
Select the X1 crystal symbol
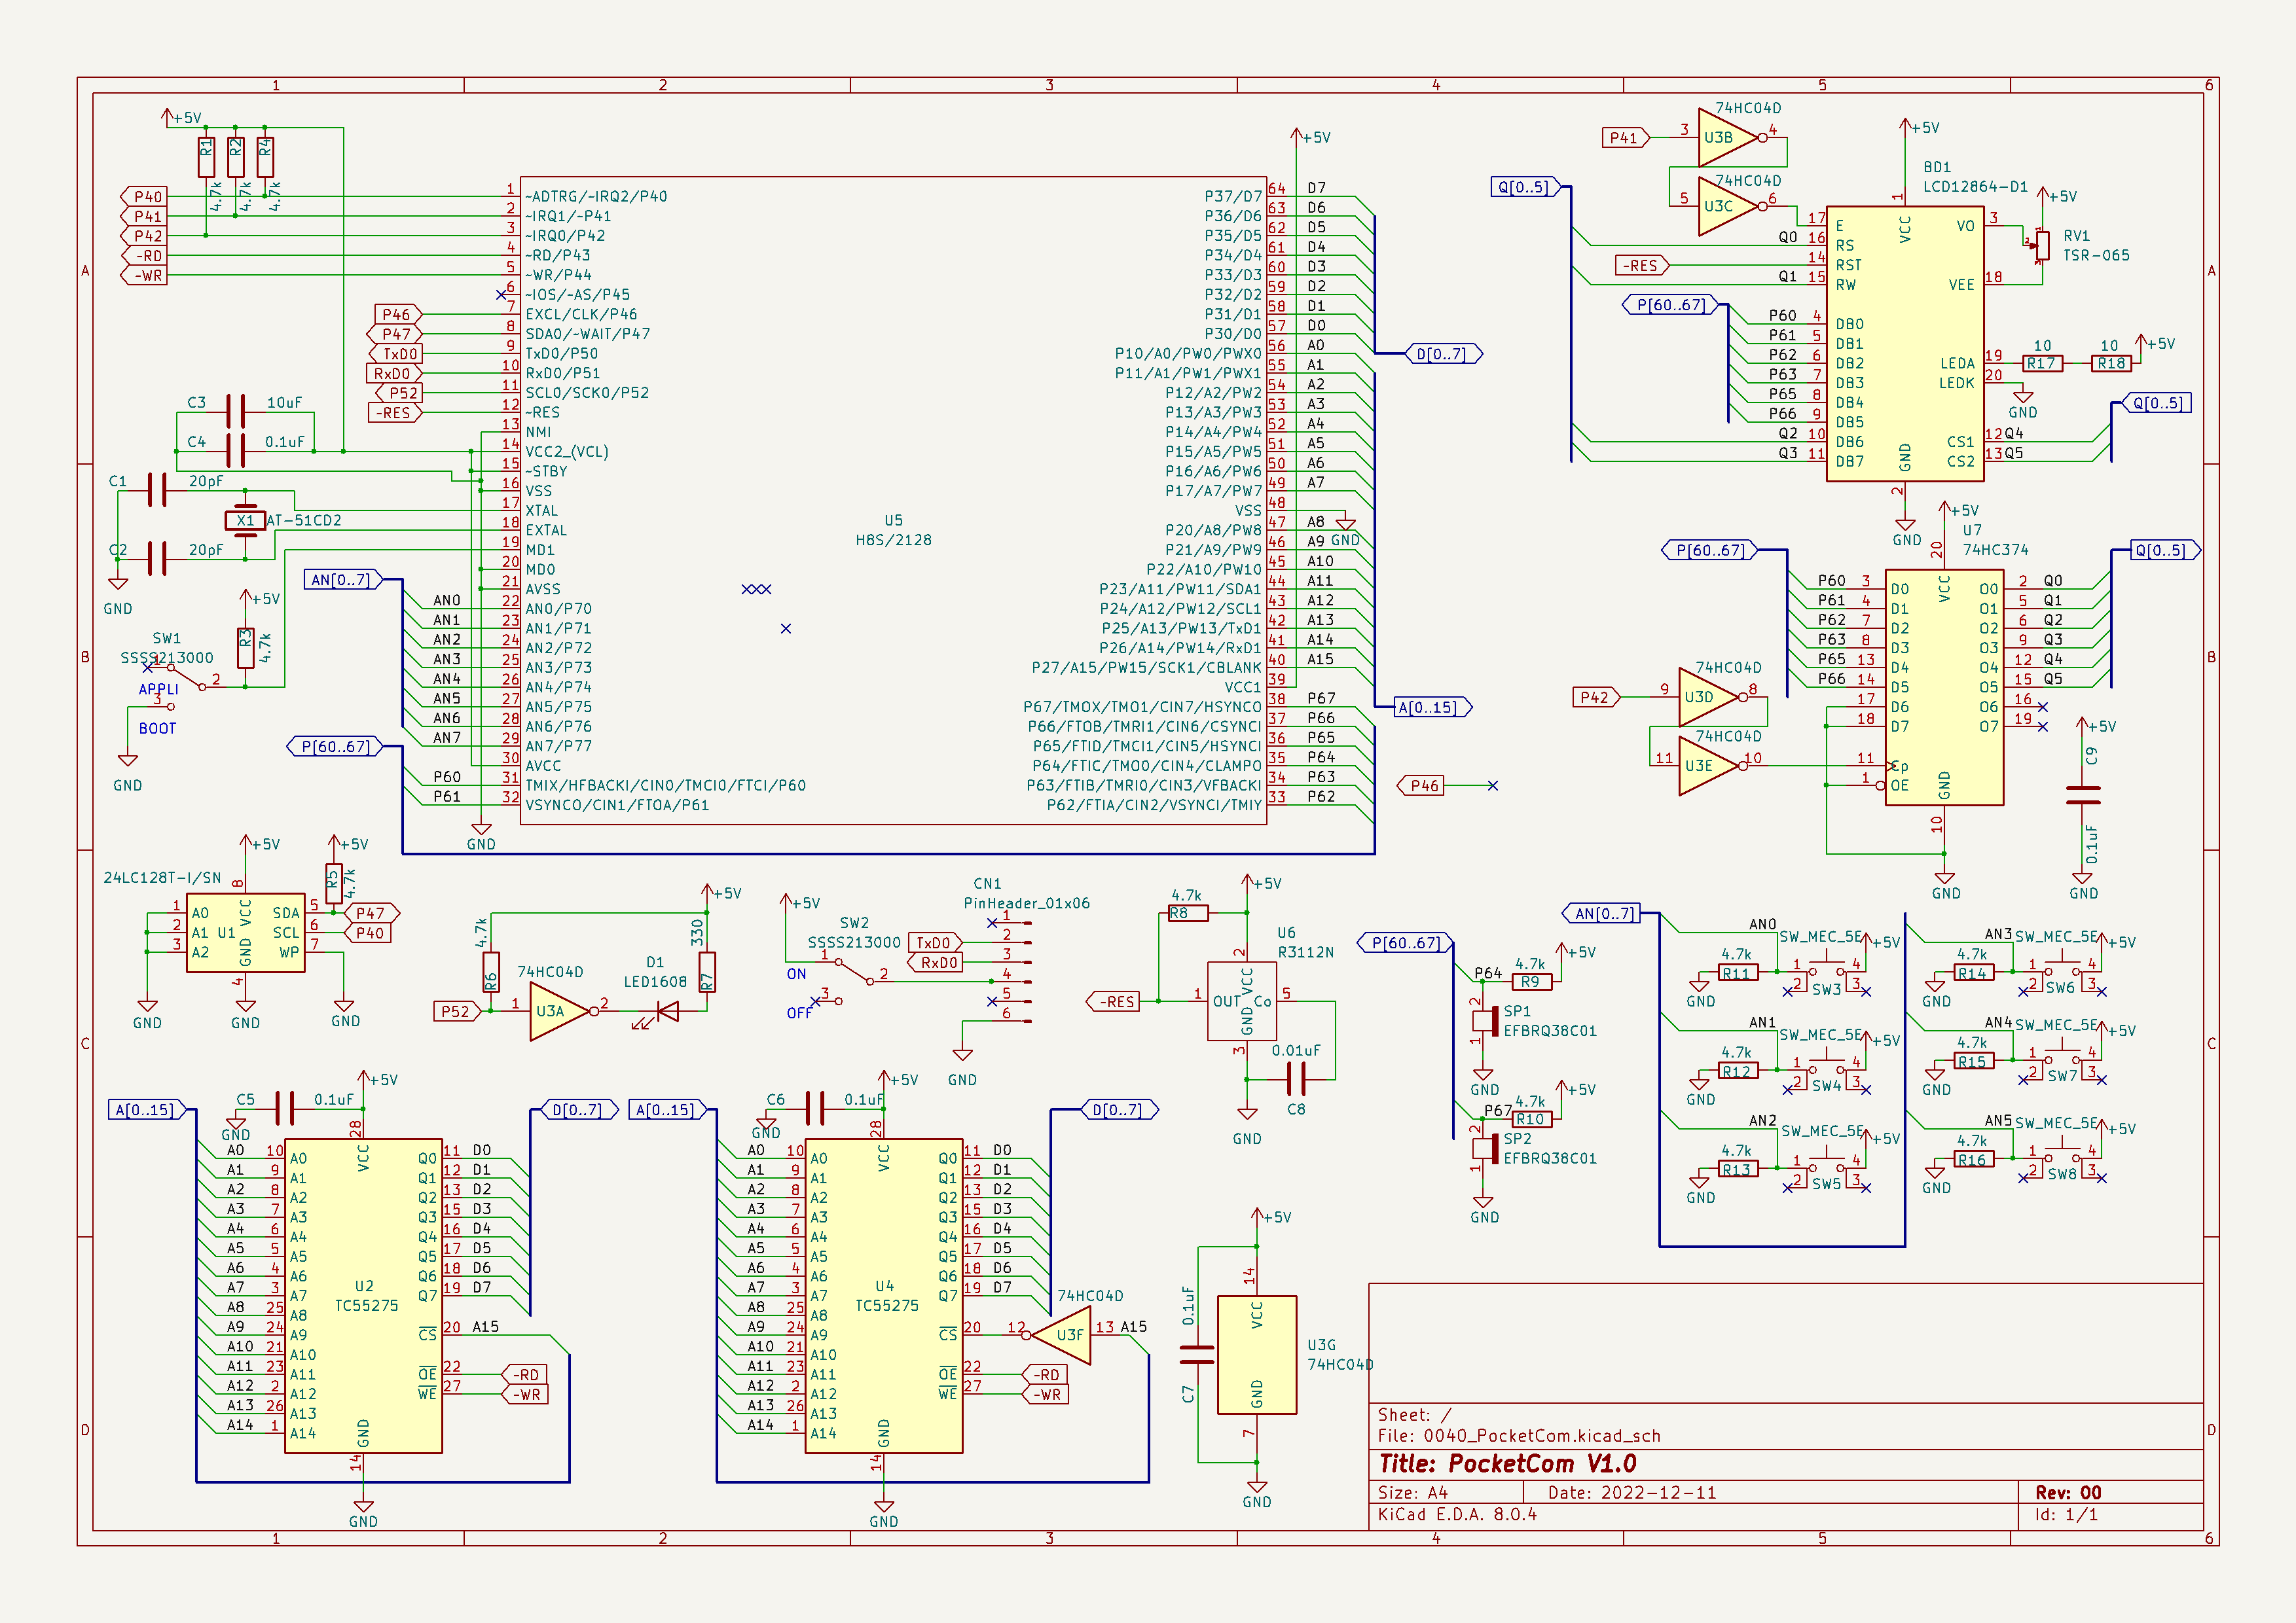(x=245, y=521)
